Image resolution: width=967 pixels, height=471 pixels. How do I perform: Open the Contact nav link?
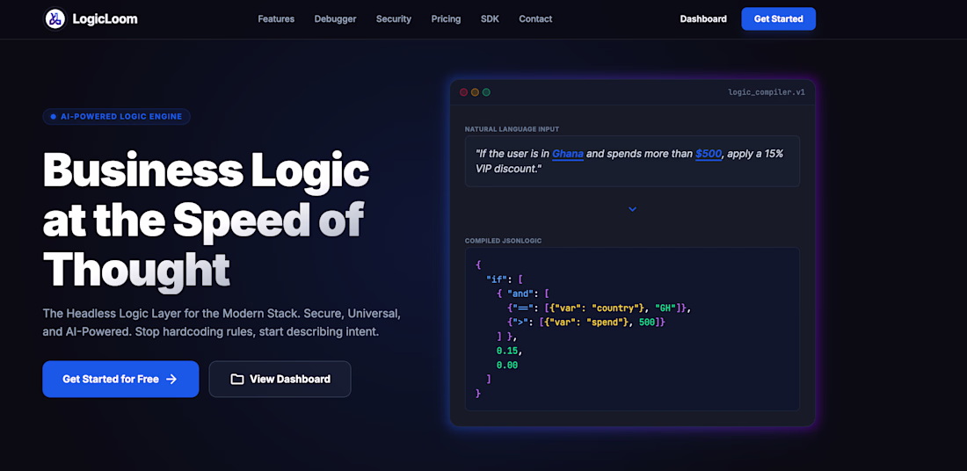tap(535, 19)
